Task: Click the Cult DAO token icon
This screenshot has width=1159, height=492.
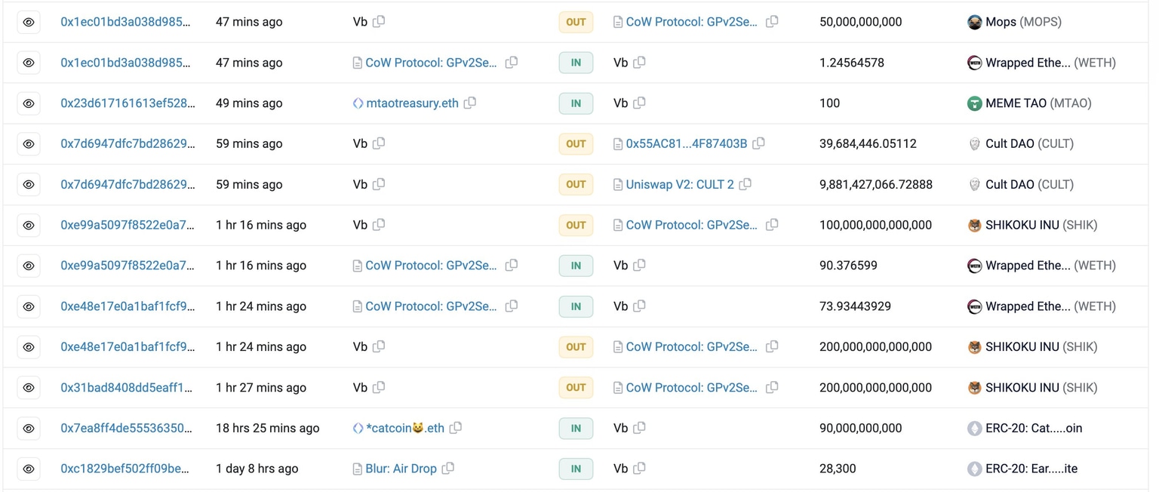Action: (974, 143)
